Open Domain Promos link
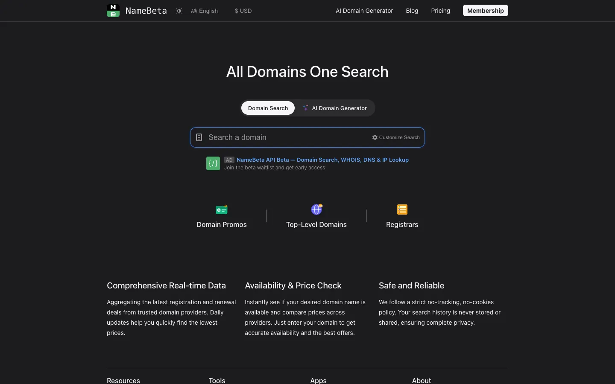Screen dimensions: 615x384 tap(222, 224)
